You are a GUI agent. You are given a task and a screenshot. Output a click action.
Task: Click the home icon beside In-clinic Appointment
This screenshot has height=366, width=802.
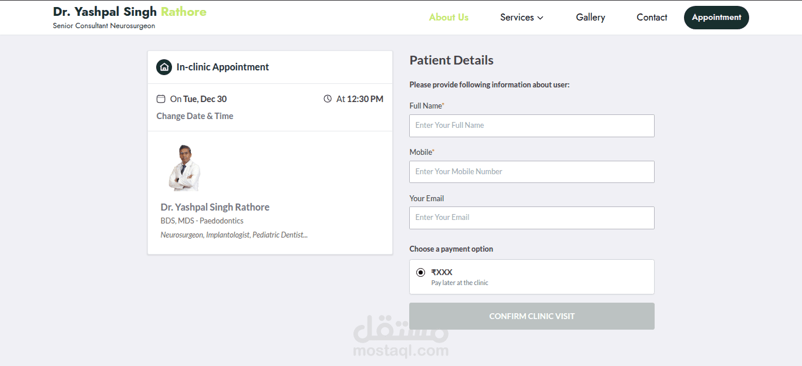click(164, 67)
